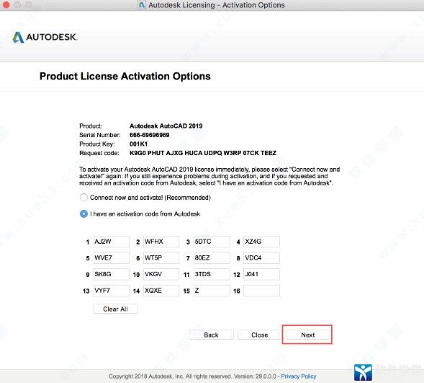This screenshot has height=383, width=424.
Task: Click activation code field 6 containing WT5P
Action: pyautogui.click(x=161, y=258)
